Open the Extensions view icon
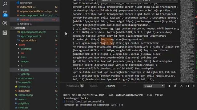The width and height of the screenshot is (197, 110). 5,33
